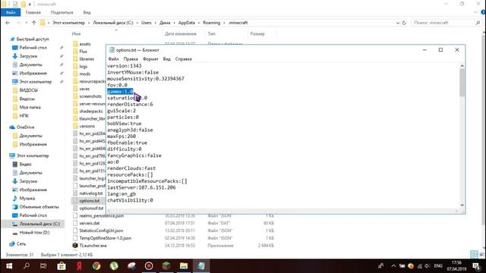The image size is (486, 273).
Task: Select the versions folder
Action: click(x=87, y=126)
